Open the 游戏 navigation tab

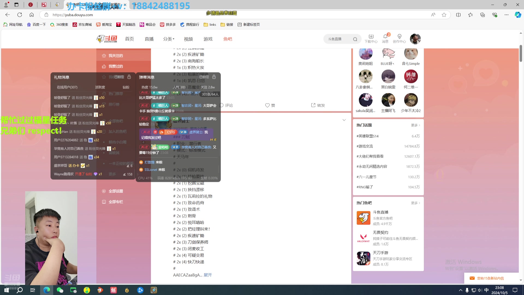(x=208, y=39)
